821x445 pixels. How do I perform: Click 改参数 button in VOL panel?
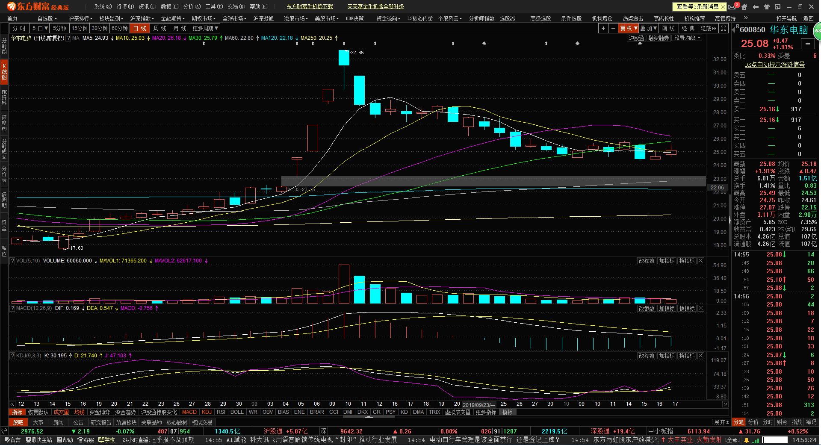pyautogui.click(x=647, y=261)
